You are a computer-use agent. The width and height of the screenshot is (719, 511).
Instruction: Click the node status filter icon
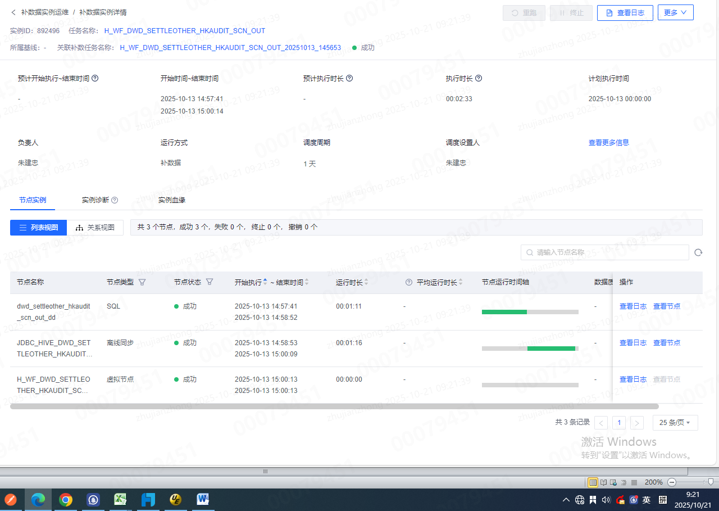[210, 282]
